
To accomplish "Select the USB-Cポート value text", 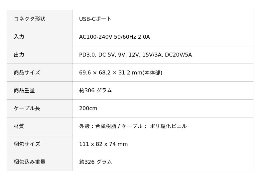I will 95,19.
